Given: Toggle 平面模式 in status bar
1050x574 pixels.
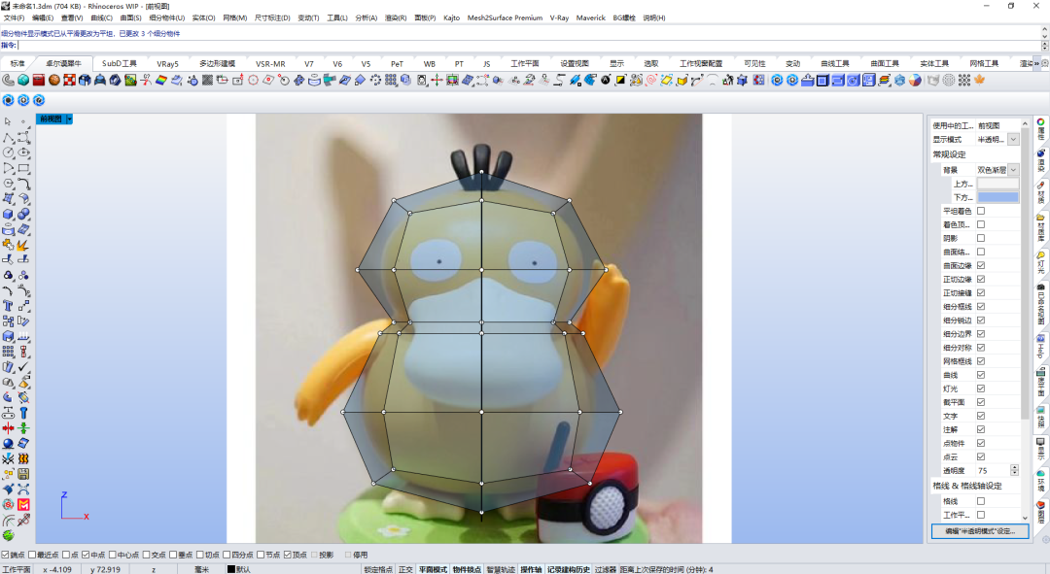Looking at the screenshot, I should (433, 569).
